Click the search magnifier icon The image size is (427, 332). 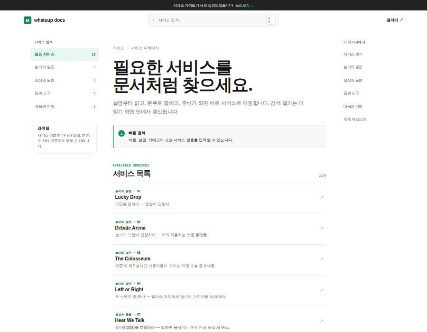(153, 20)
